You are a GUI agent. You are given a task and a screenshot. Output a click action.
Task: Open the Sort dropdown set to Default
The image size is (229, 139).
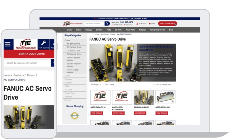(x=115, y=85)
